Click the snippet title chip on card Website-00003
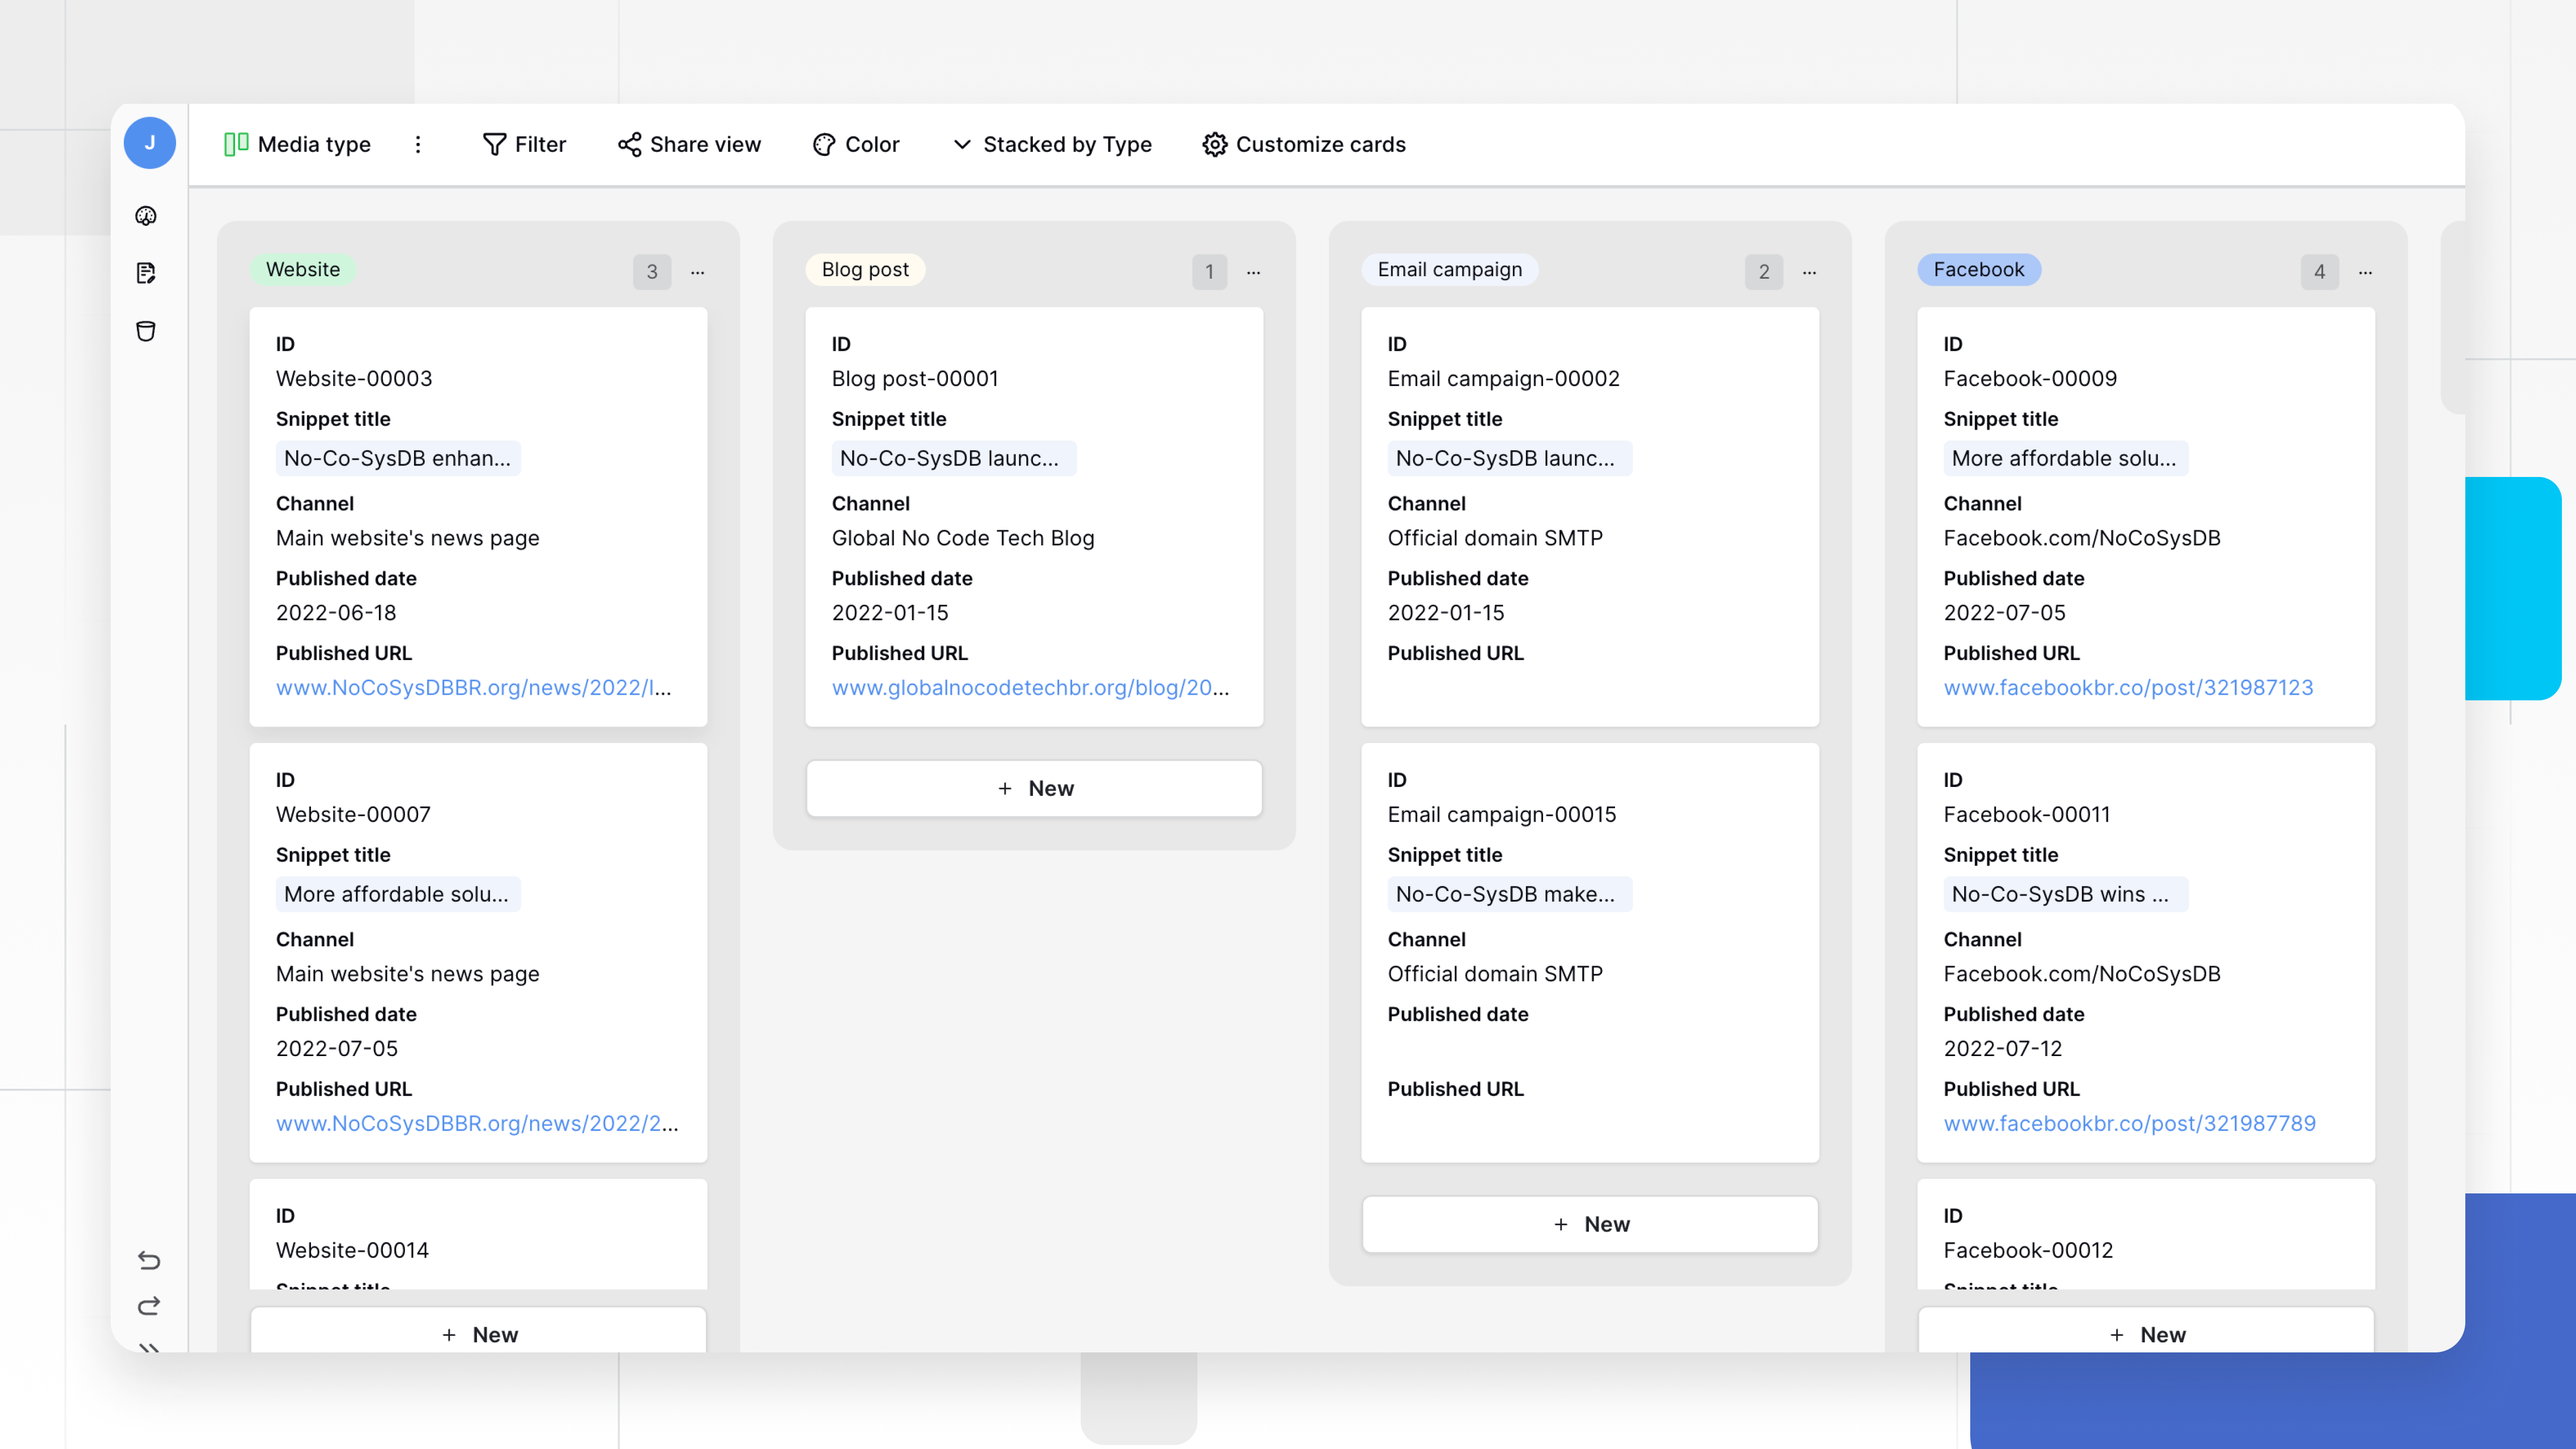This screenshot has width=2576, height=1449. 397,458
